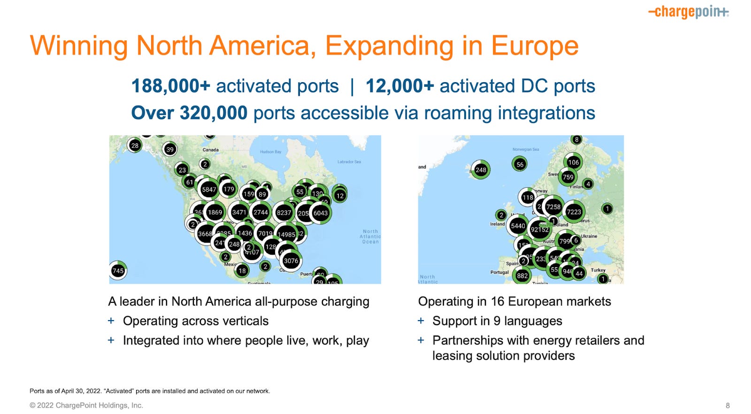Click "A leader in North America all-purpose charging"

[239, 301]
